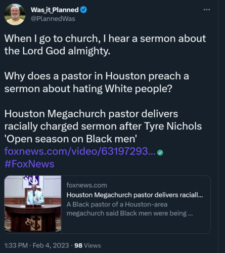225x253 pixels.
Task: Click the foxnews.com domain in link card
Action: pos(86,185)
